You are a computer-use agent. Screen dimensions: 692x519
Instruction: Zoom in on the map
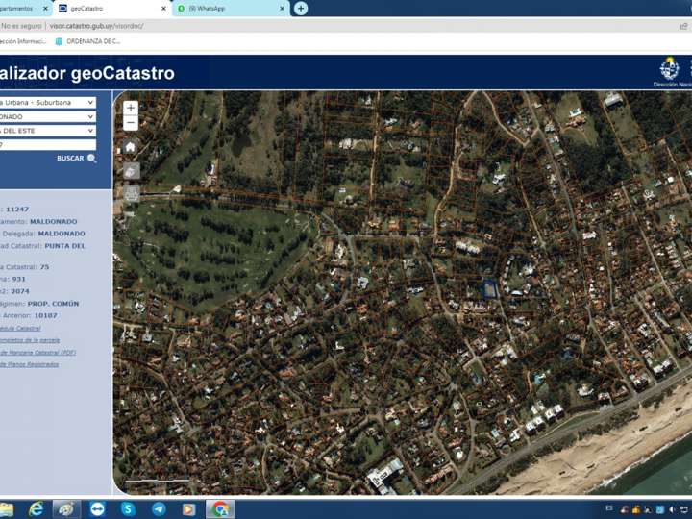(x=131, y=108)
